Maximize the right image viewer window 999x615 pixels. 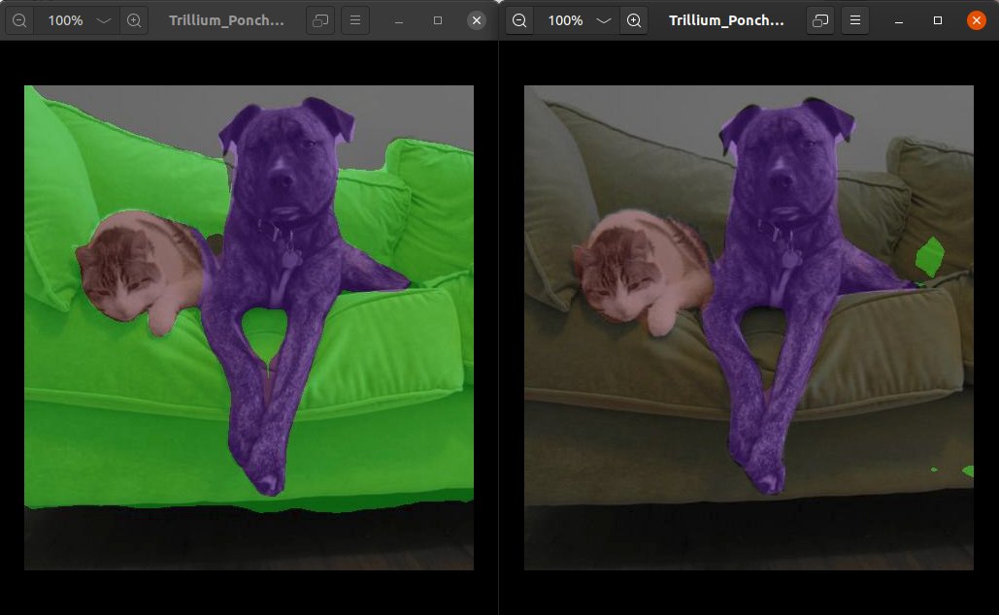(x=937, y=19)
